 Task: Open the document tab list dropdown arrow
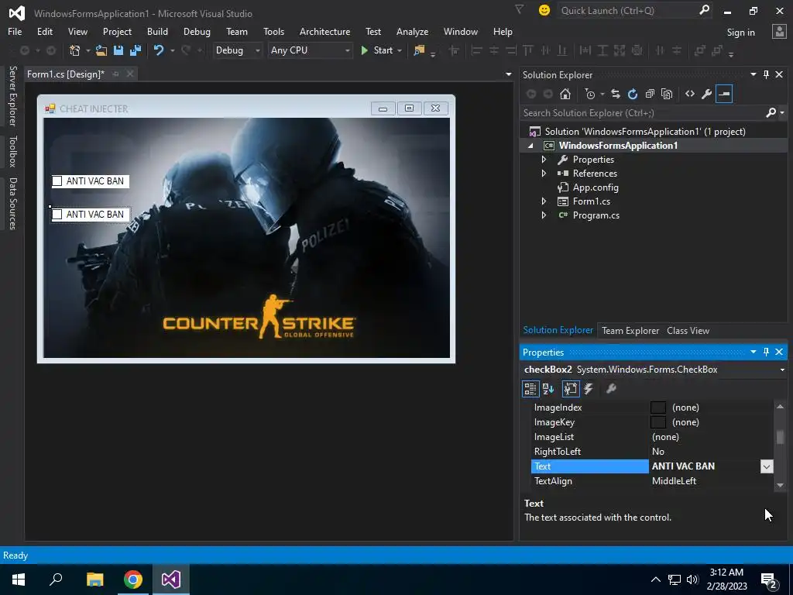pos(509,74)
